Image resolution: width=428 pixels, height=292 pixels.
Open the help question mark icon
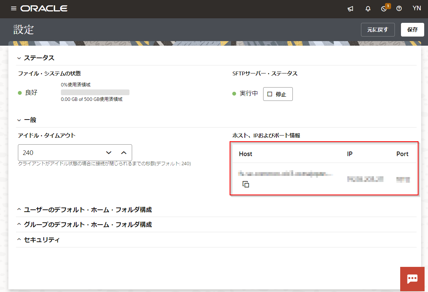pyautogui.click(x=399, y=9)
